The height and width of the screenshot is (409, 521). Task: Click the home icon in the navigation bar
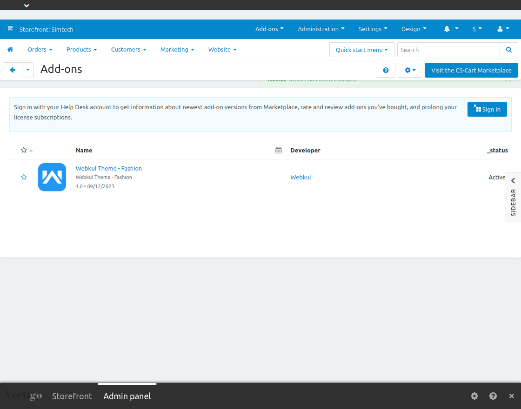10,49
